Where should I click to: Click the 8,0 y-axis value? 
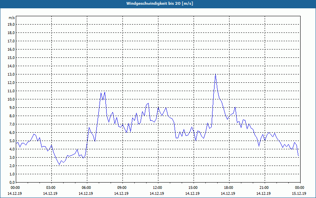(x=12, y=116)
